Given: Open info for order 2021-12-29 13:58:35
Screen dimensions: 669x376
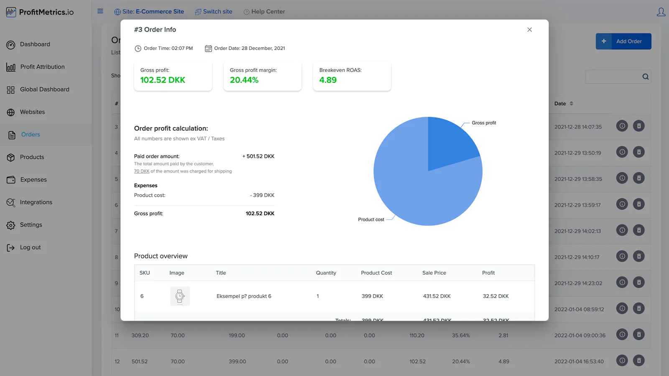Looking at the screenshot, I should click(x=622, y=178).
